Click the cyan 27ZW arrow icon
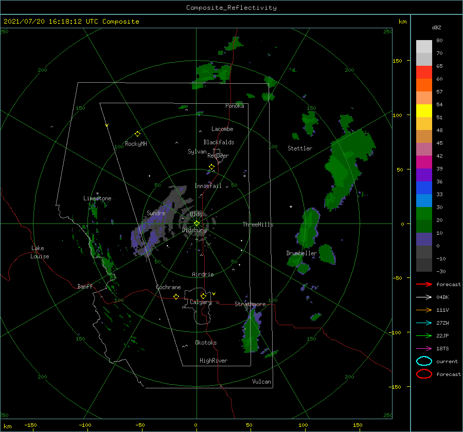 pos(424,323)
